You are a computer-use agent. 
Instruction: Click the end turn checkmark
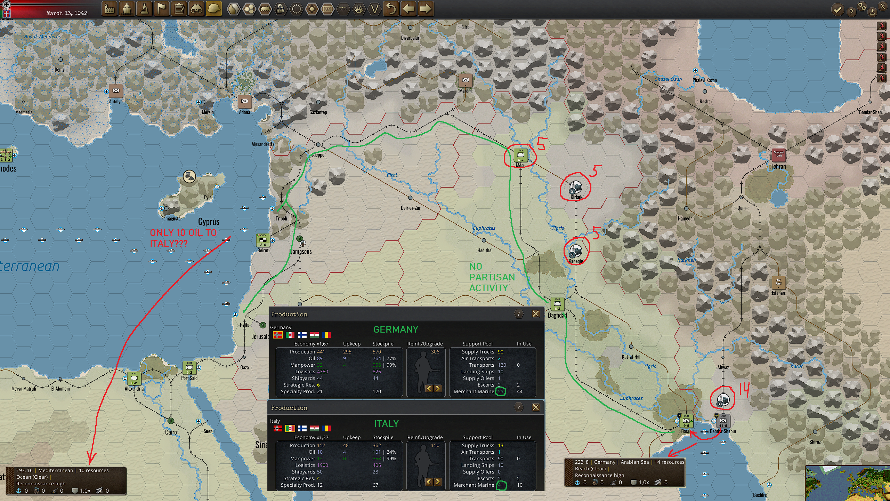(838, 9)
